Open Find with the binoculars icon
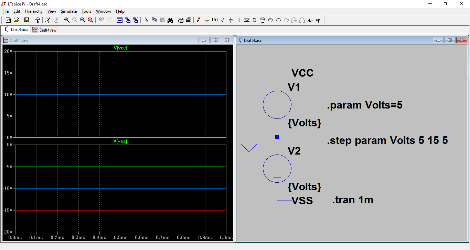Viewport: 470px width, 250px height. coord(170,20)
